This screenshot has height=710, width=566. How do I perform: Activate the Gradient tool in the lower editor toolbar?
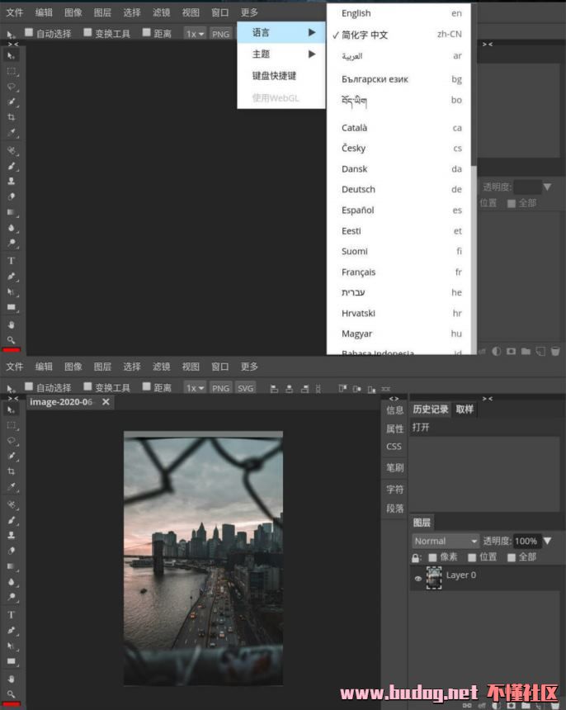pyautogui.click(x=12, y=566)
